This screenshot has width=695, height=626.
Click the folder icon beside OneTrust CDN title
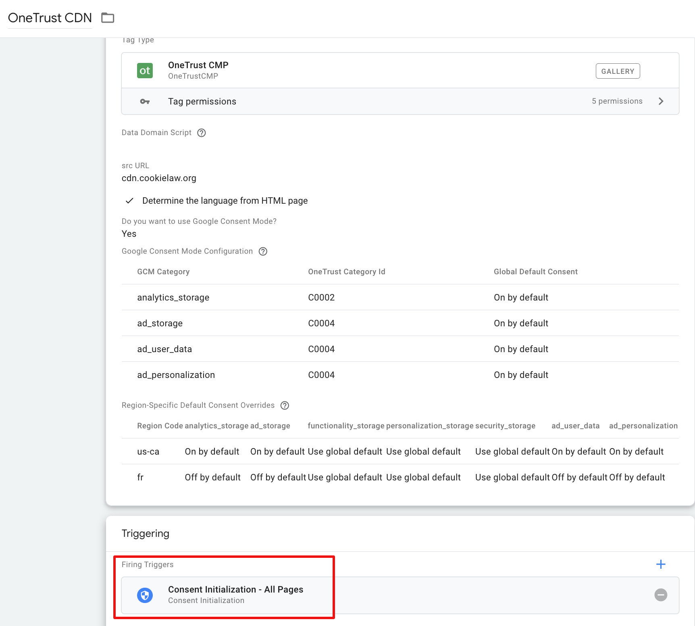[x=107, y=18]
